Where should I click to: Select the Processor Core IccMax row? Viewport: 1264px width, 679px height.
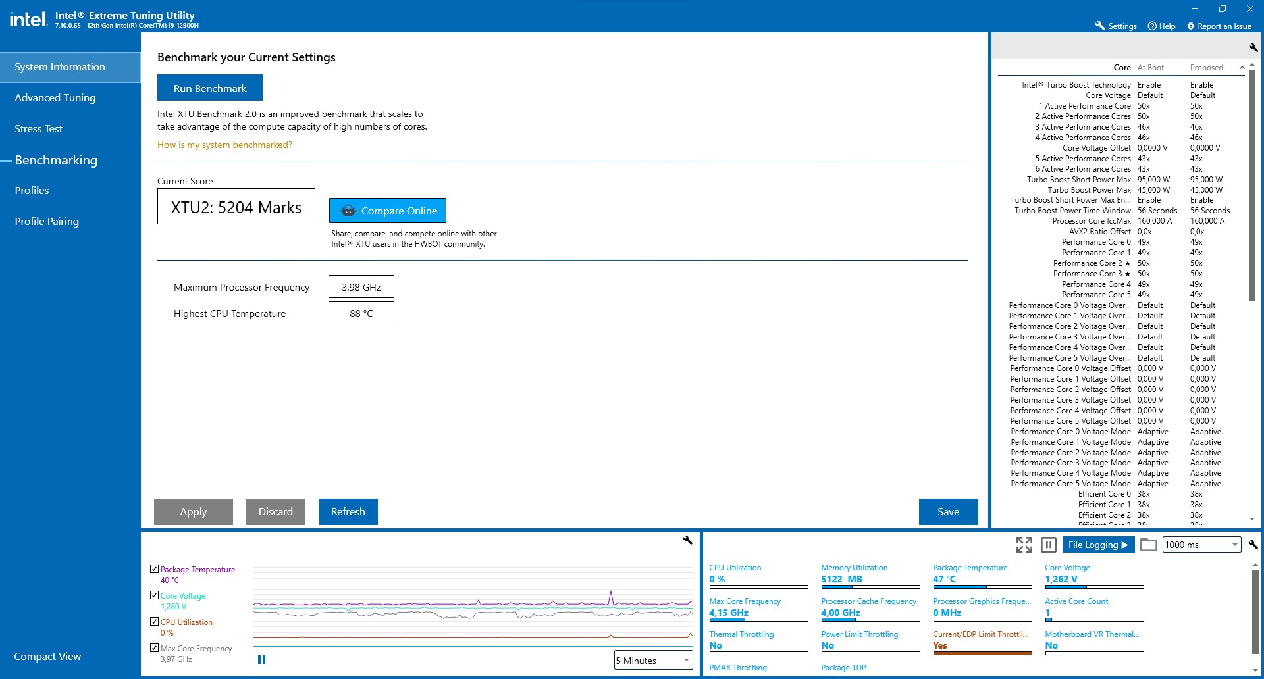click(1122, 221)
